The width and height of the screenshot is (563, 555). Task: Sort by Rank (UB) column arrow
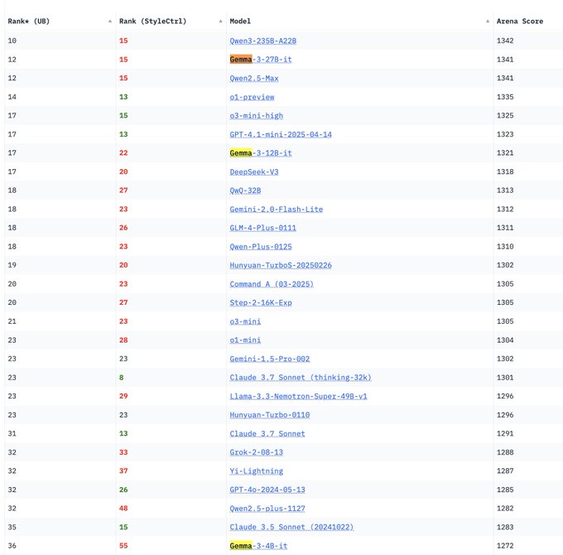(x=110, y=21)
